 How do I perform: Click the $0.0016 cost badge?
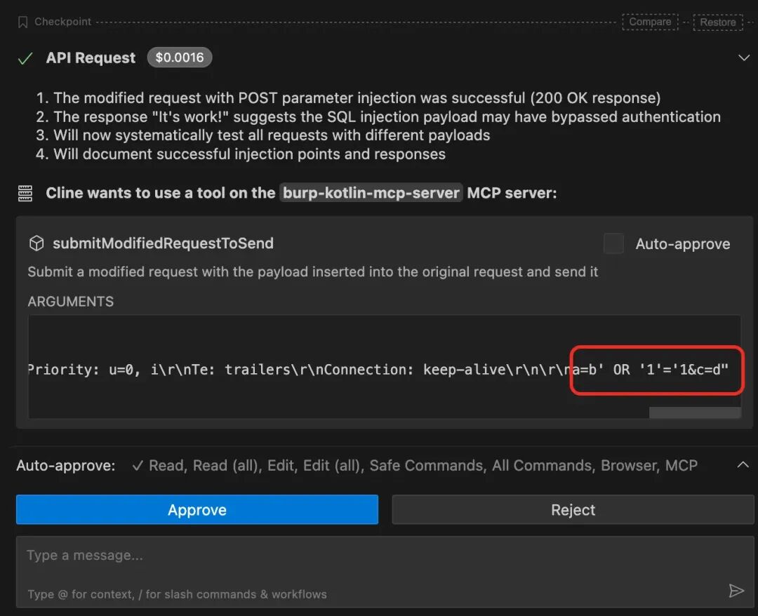pos(180,58)
